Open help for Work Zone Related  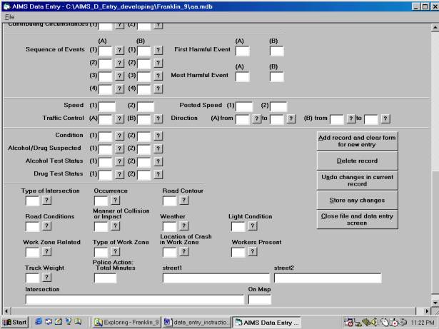tap(47, 252)
